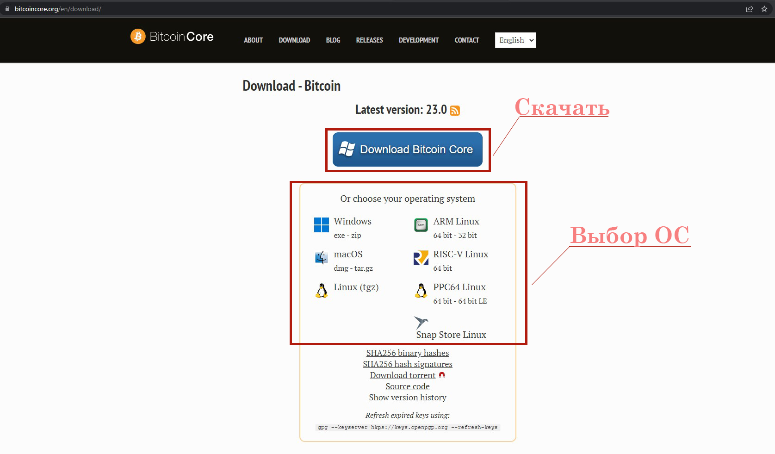This screenshot has width=775, height=454.
Task: Open SHA256 binary hashes link
Action: [408, 353]
